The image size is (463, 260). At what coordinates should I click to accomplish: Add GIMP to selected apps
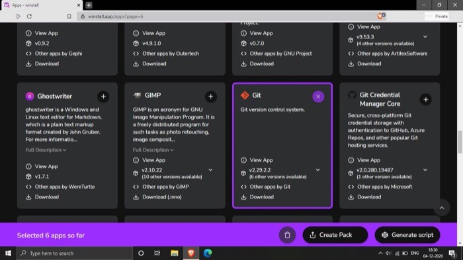210,97
